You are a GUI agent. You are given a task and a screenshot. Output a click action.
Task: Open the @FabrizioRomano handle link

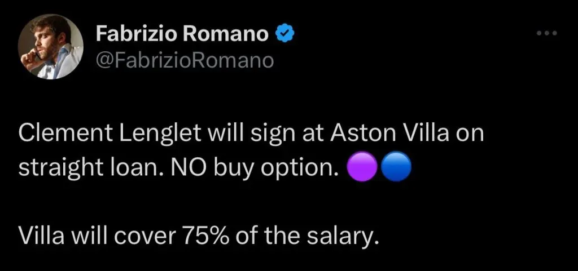(x=185, y=59)
